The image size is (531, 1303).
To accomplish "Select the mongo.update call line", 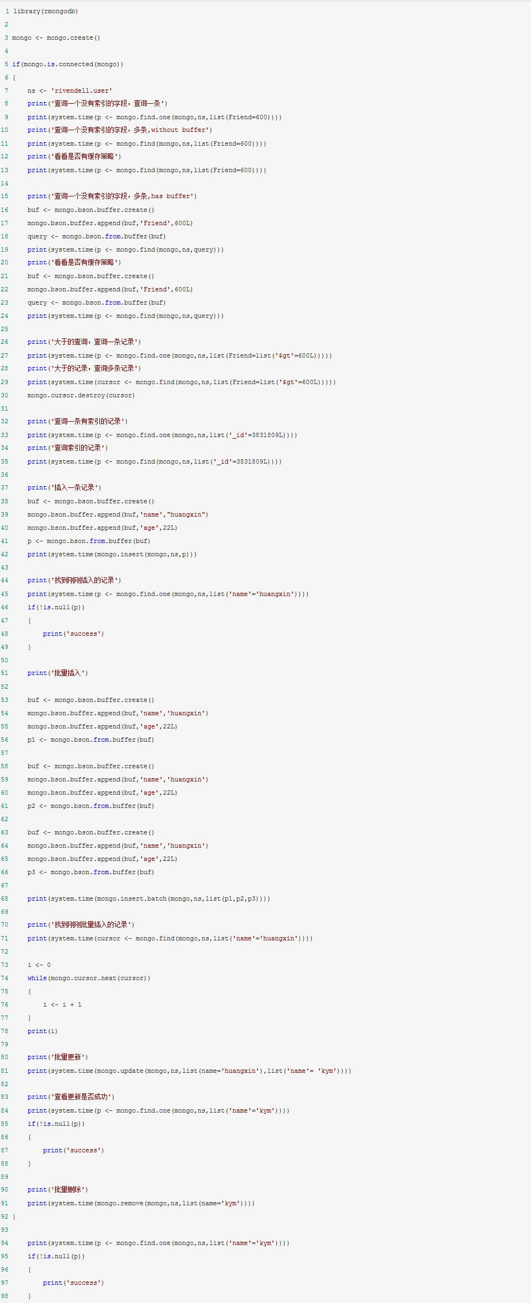I will point(189,1071).
